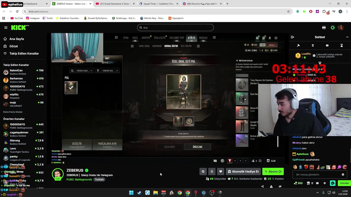Open the Twitch bookmark
The height and width of the screenshot is (197, 351).
coord(48,18)
